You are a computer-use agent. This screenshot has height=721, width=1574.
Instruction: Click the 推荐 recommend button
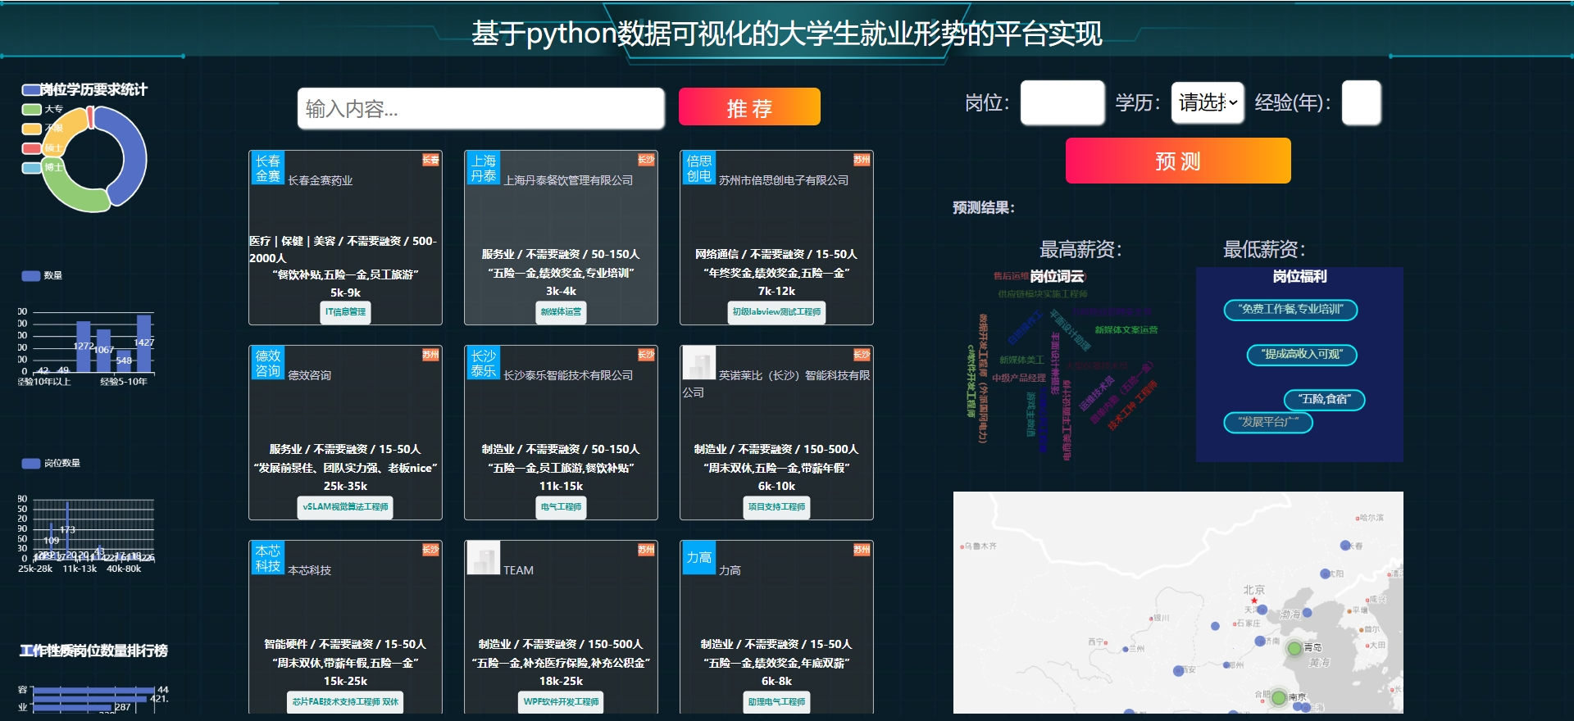749,107
